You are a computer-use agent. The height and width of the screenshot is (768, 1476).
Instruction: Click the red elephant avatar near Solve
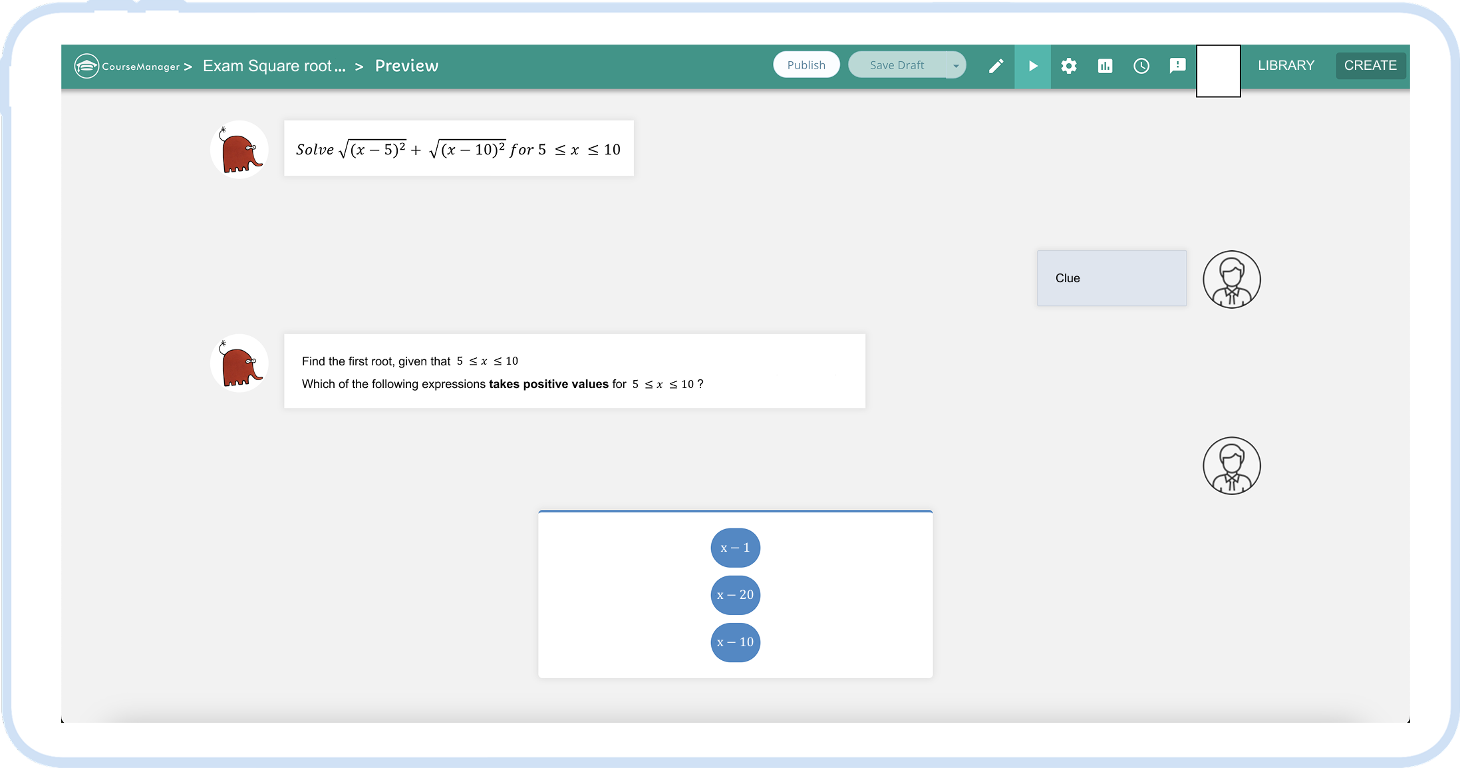point(239,150)
